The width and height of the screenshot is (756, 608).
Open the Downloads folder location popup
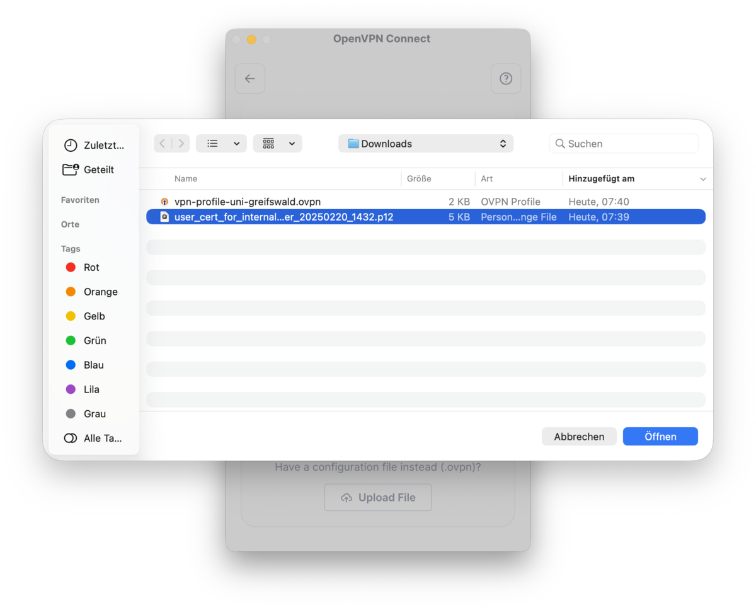click(x=426, y=144)
